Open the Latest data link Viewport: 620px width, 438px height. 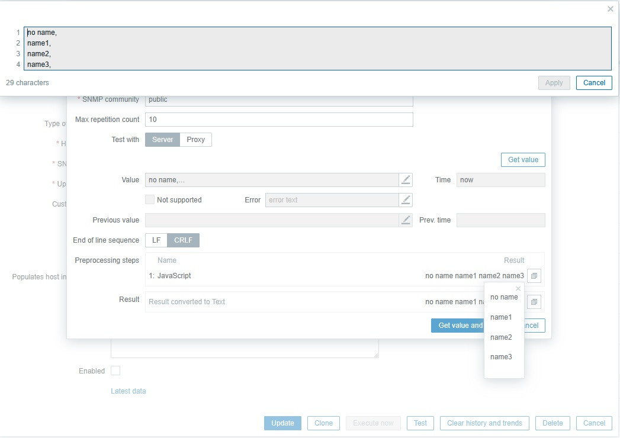pos(128,391)
